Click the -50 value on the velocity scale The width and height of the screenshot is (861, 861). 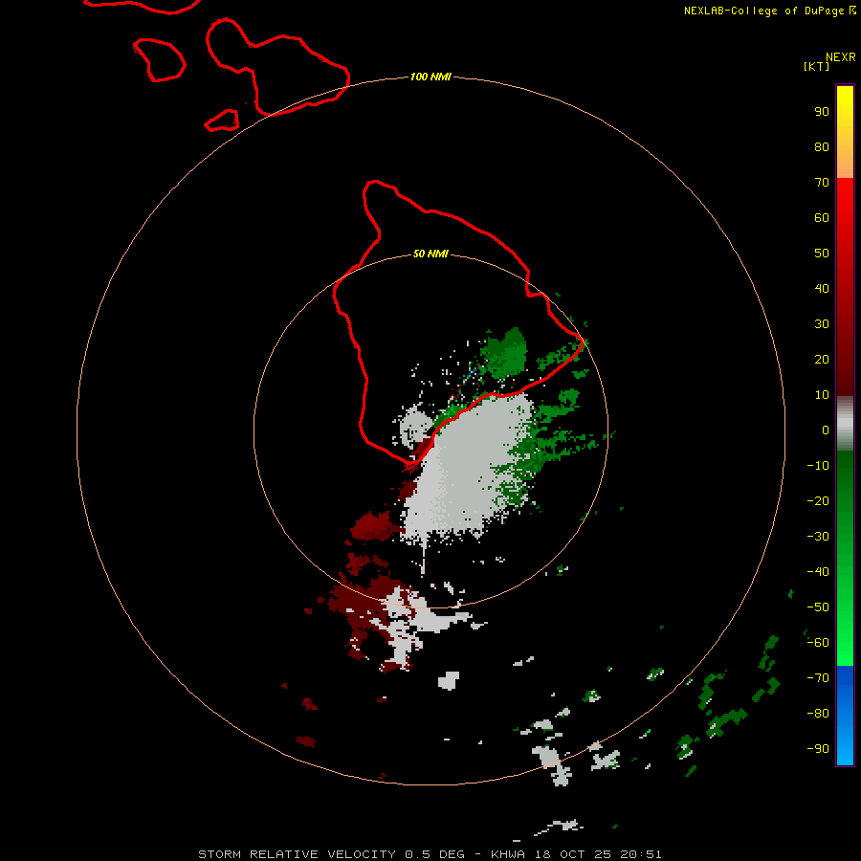(818, 607)
